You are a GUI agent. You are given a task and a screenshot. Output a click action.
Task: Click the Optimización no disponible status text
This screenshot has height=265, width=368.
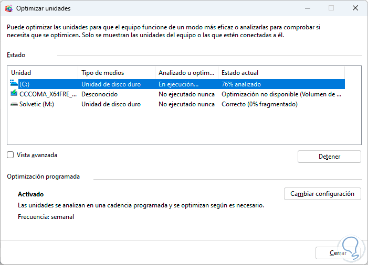click(x=281, y=94)
